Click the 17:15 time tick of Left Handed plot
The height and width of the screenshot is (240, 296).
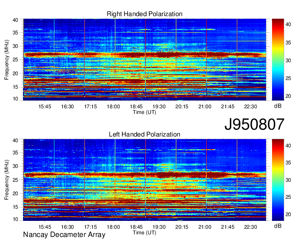pyautogui.click(x=91, y=227)
